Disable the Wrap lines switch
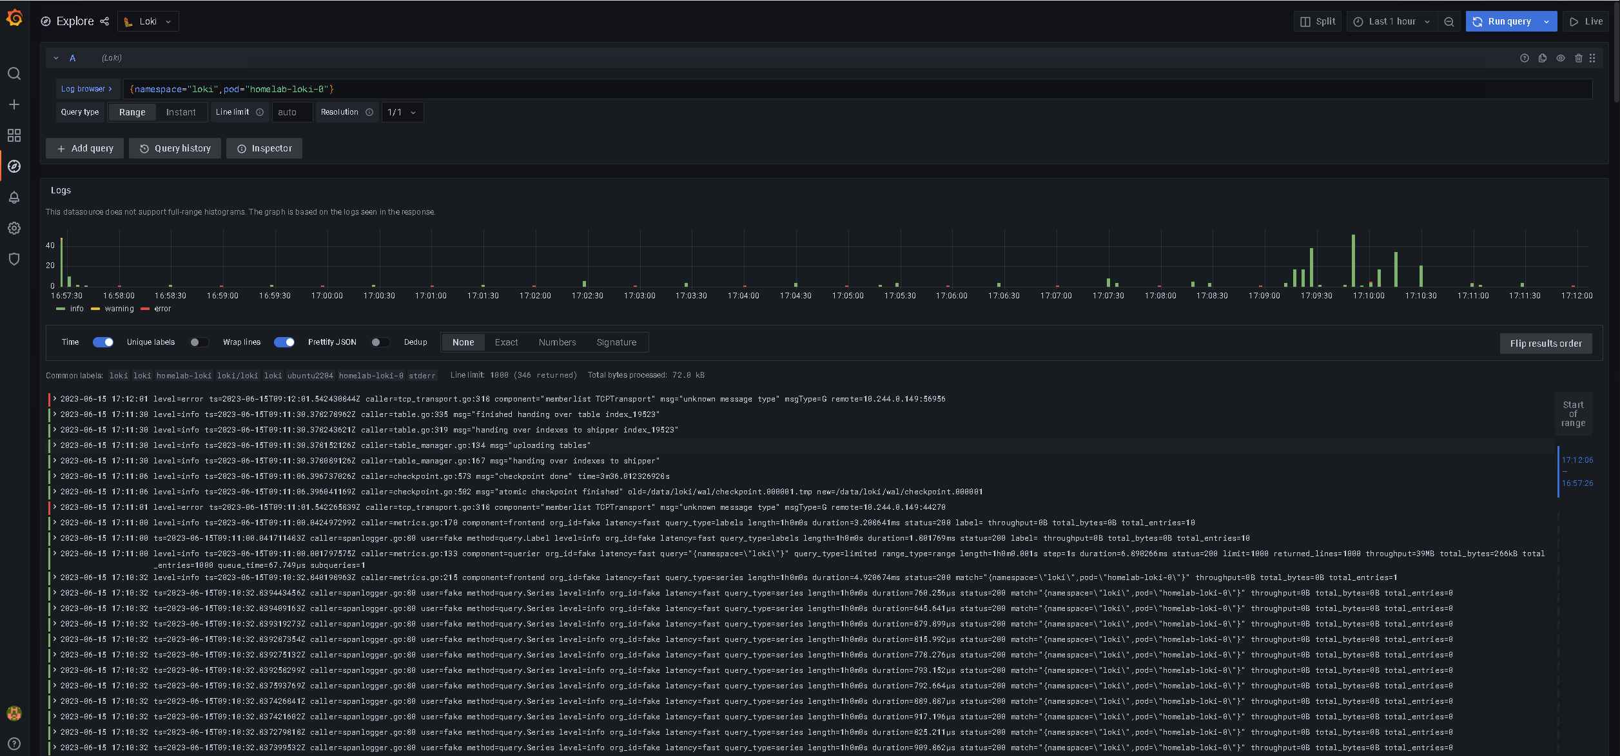This screenshot has width=1620, height=756. coord(284,342)
